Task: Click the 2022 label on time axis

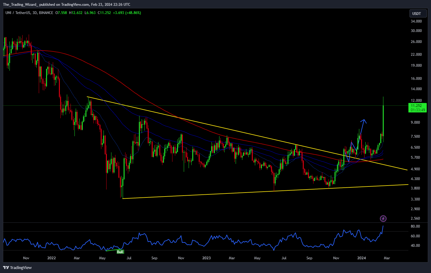Action: 52,258
